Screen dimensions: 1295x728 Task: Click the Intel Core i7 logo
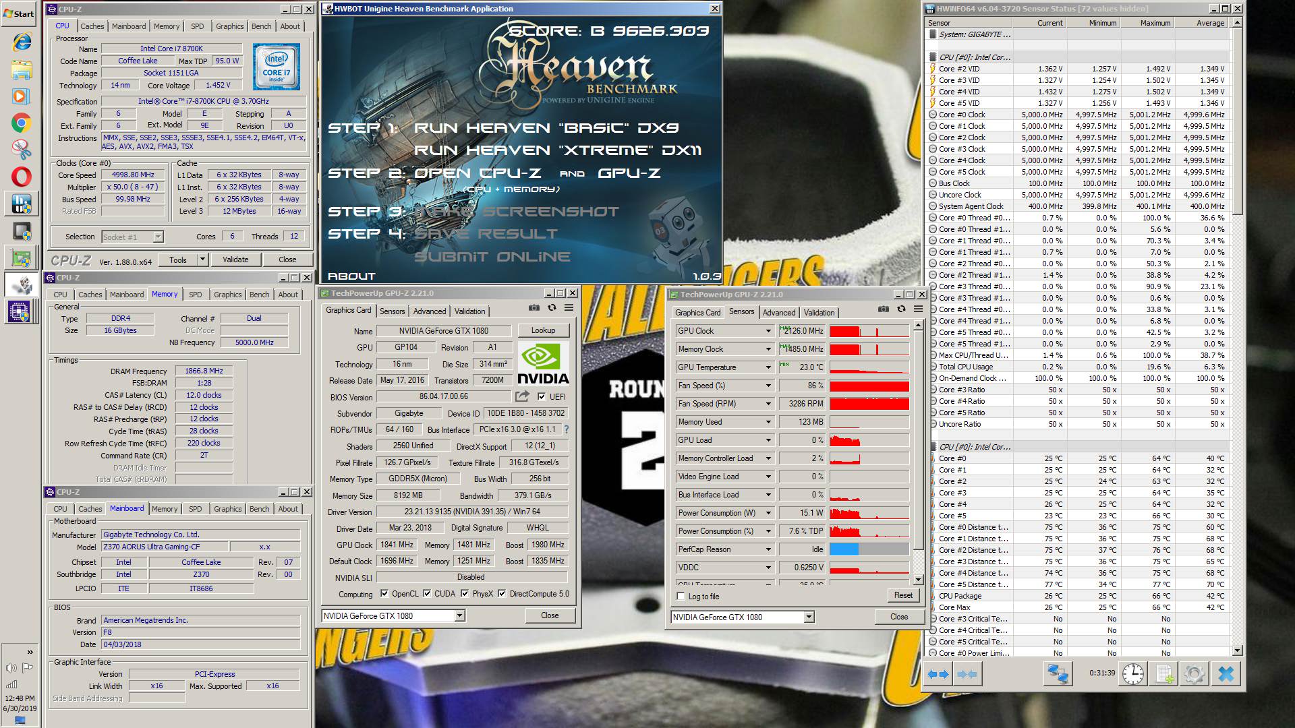point(276,67)
